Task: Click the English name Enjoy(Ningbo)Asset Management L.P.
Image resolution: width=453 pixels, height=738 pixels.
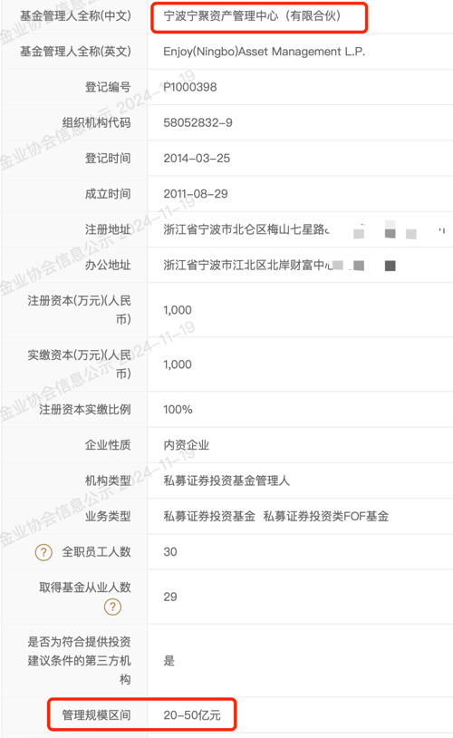Action: coord(264,52)
